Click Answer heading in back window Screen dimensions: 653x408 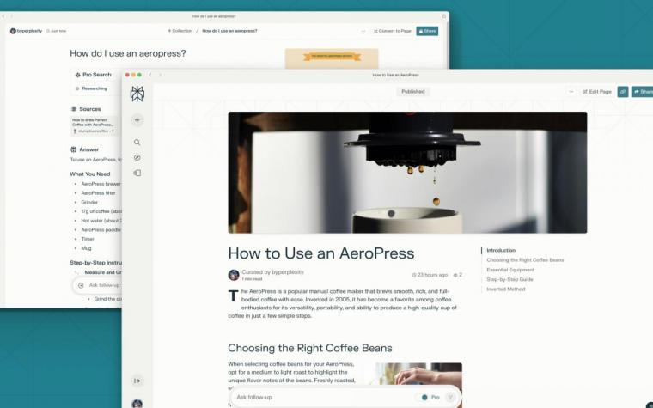tap(84, 149)
